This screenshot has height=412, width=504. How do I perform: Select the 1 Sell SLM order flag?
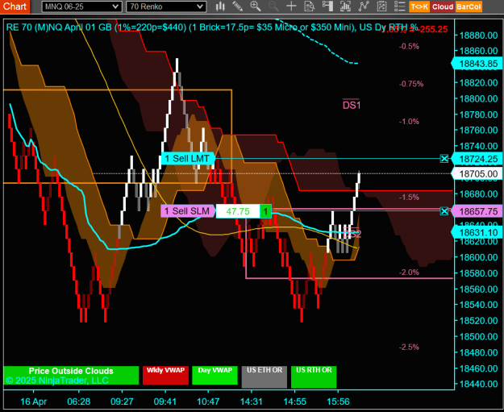188,211
